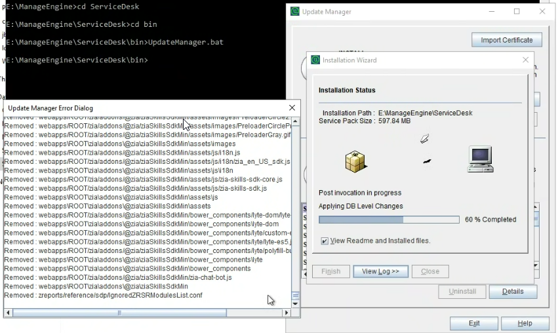Click Installation Wizard title bar icon

(315, 60)
